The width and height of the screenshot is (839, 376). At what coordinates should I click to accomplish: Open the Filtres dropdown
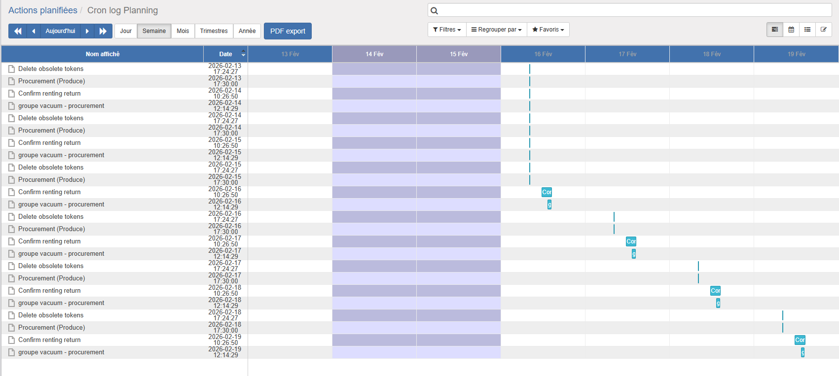click(447, 30)
